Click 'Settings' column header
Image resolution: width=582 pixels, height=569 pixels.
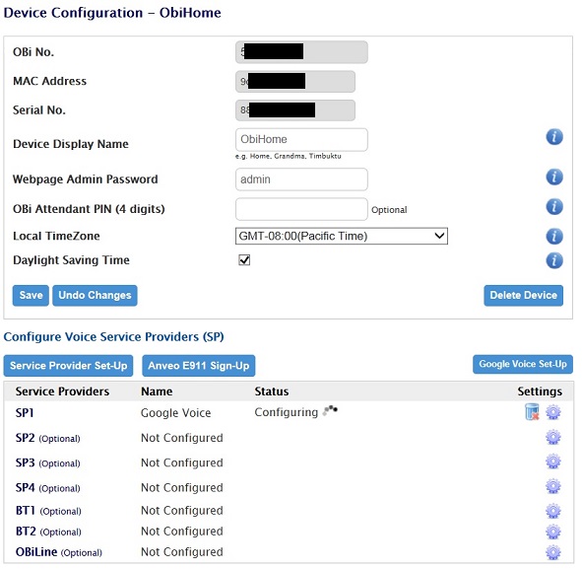click(540, 391)
